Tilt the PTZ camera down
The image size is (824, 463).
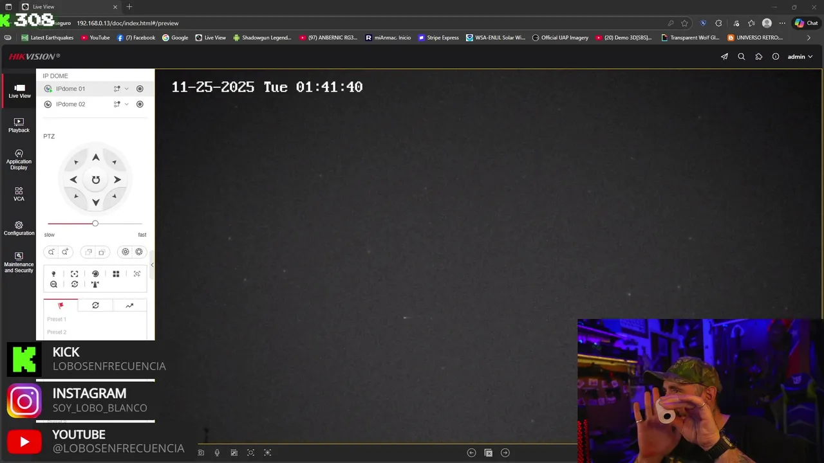coord(95,202)
